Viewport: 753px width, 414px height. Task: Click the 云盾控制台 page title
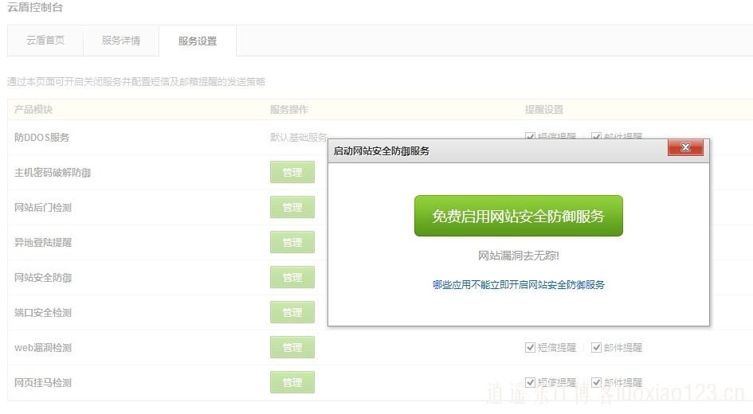click(34, 7)
